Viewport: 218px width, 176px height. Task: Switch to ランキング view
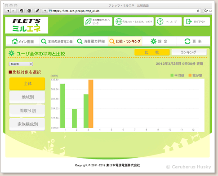tap(189, 52)
